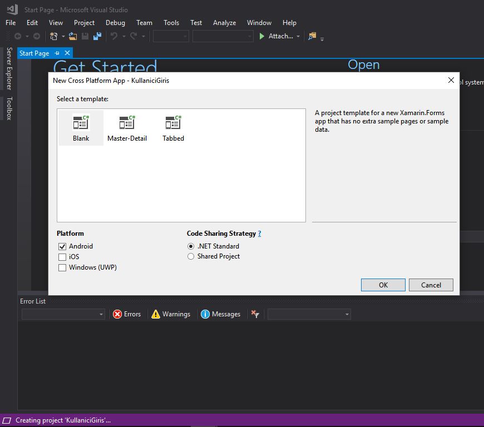
Task: Click the Code Sharing Strategy help link
Action: (x=260, y=234)
